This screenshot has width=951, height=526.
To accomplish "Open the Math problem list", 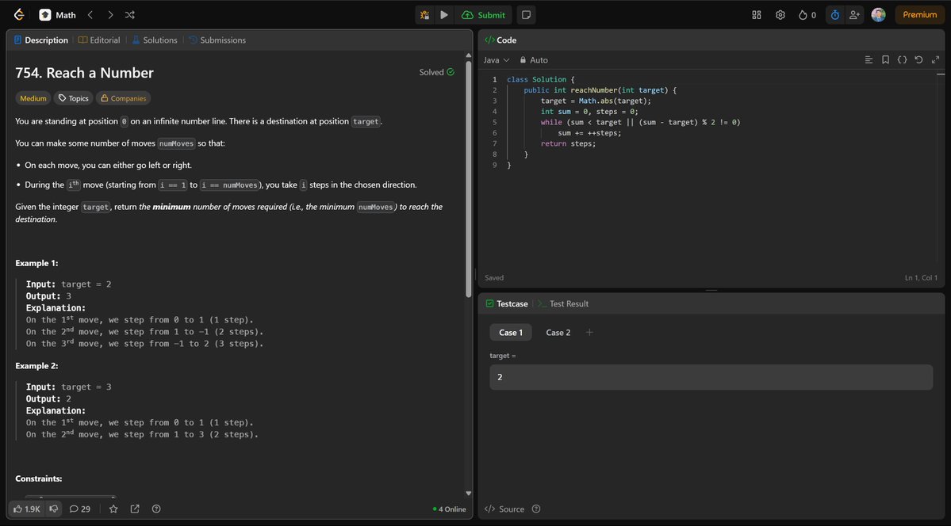I will 58,14.
